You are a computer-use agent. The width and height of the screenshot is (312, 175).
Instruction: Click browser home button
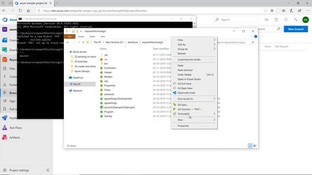pos(28,11)
